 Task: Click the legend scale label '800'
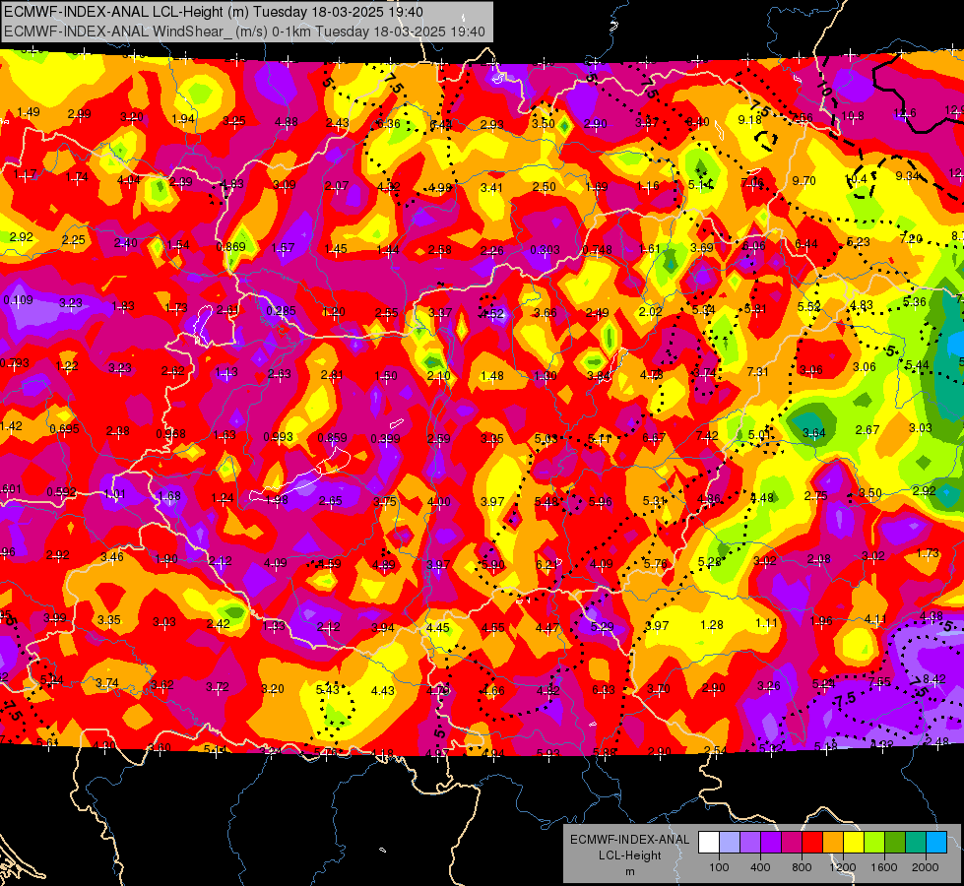tap(802, 867)
